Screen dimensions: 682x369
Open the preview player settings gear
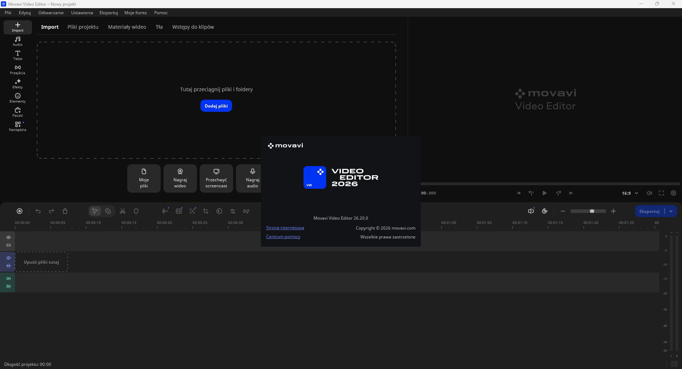[x=673, y=193]
